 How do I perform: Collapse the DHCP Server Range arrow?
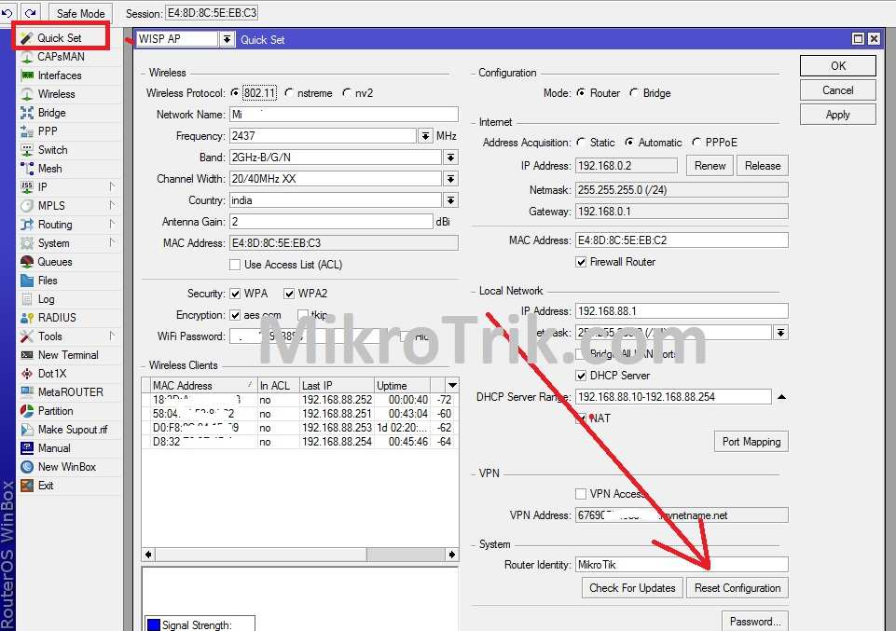click(781, 397)
